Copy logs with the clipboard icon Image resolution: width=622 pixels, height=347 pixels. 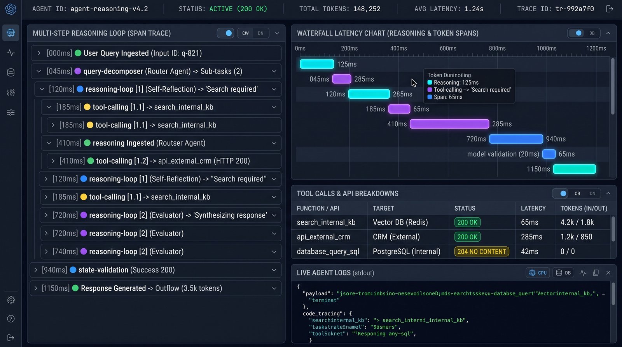(596, 273)
